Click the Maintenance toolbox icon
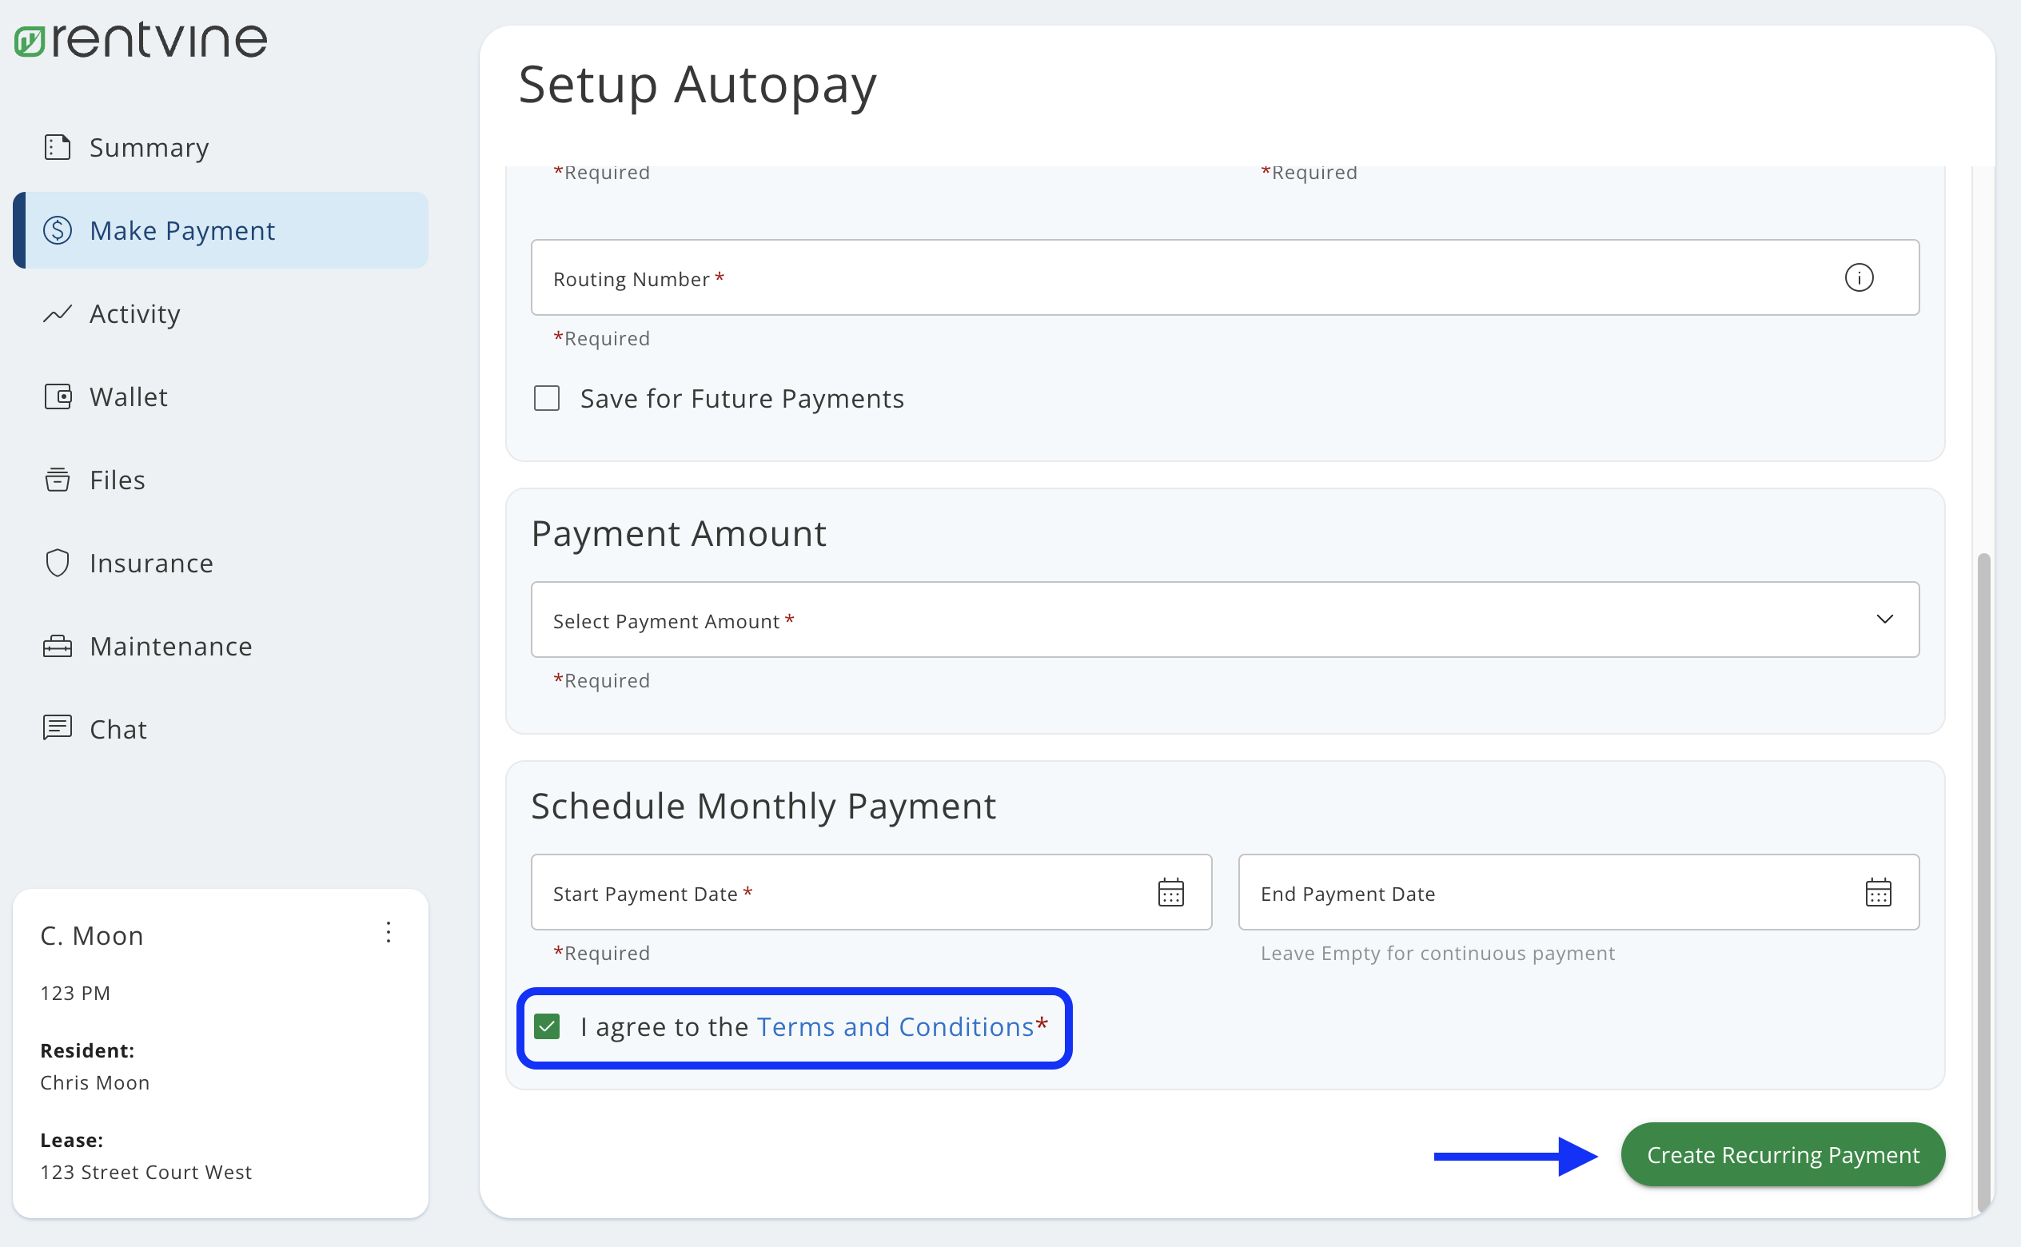Viewport: 2021px width, 1247px height. tap(58, 646)
